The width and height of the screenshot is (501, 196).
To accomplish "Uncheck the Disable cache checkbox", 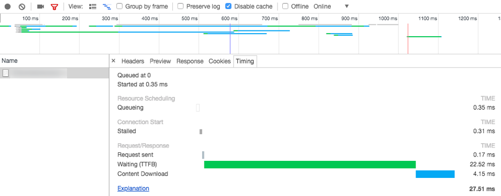I will tap(228, 6).
